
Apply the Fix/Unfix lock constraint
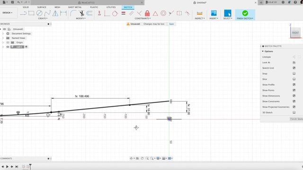click(x=147, y=13)
